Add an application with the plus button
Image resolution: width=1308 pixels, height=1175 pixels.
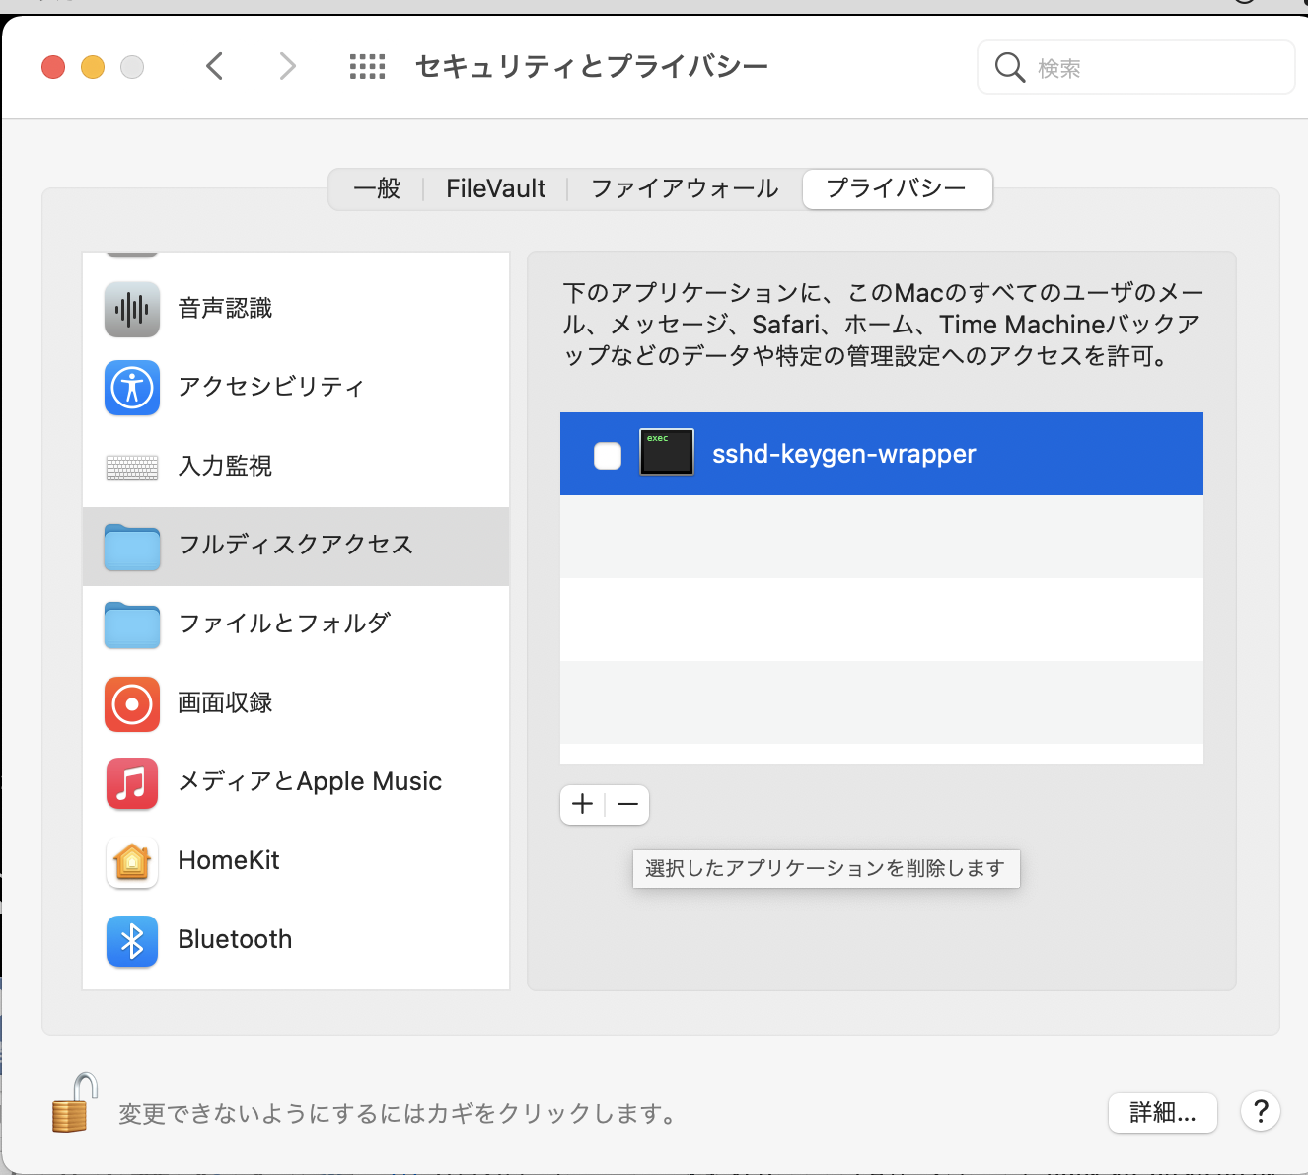tap(582, 805)
